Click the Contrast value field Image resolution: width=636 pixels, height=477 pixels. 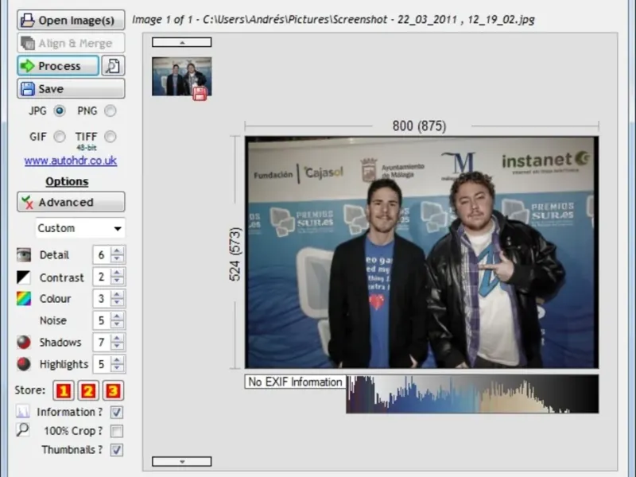[x=102, y=277]
